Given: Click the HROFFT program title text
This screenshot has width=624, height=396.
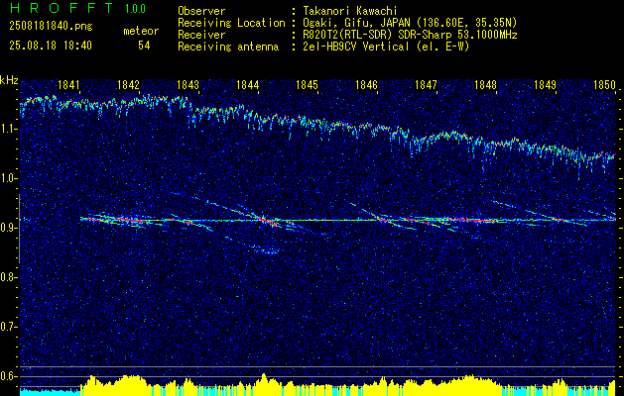Looking at the screenshot, I should [x=62, y=8].
